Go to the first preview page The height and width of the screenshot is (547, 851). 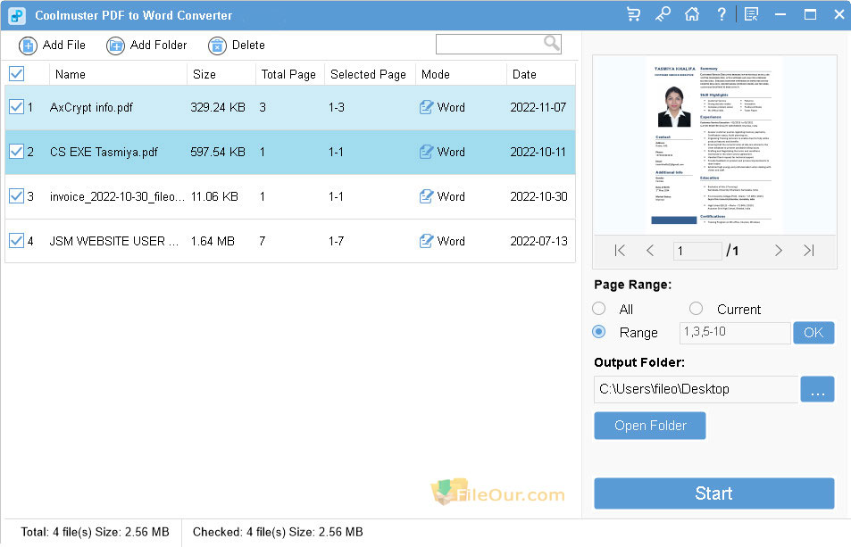point(621,251)
